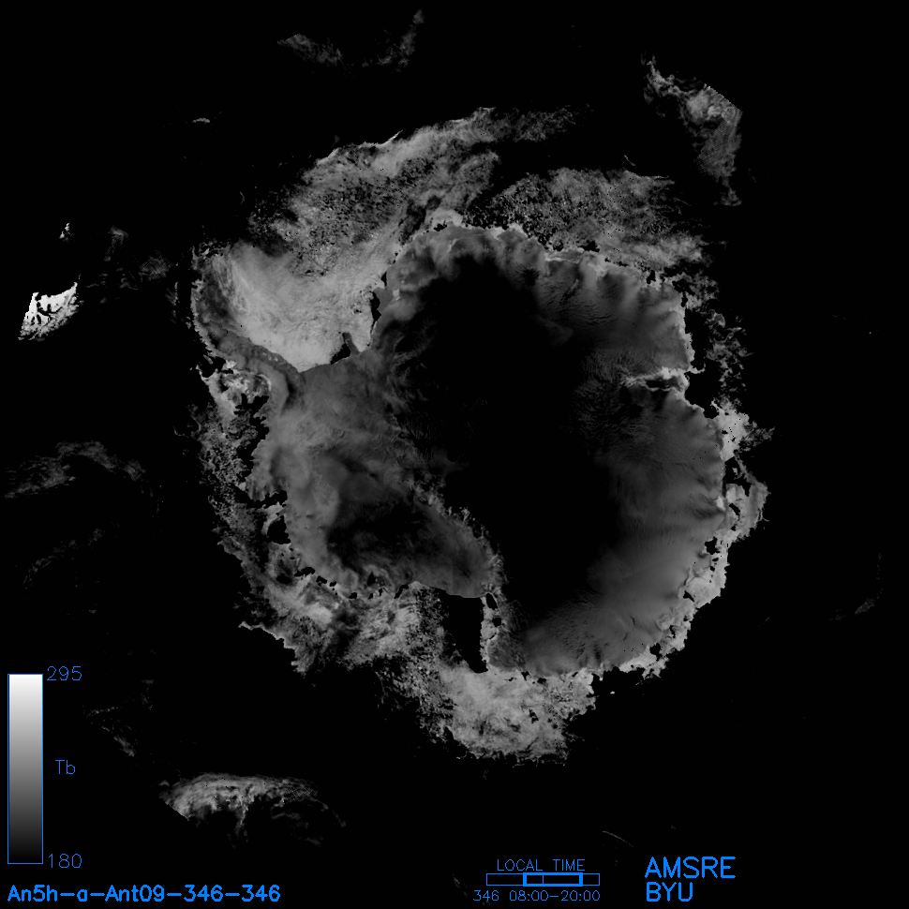Click the AMSRE sensor label
The image size is (909, 909).
[x=690, y=868]
